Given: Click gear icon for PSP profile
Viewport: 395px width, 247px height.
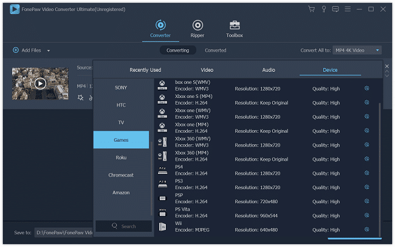Looking at the screenshot, I should (x=366, y=201).
